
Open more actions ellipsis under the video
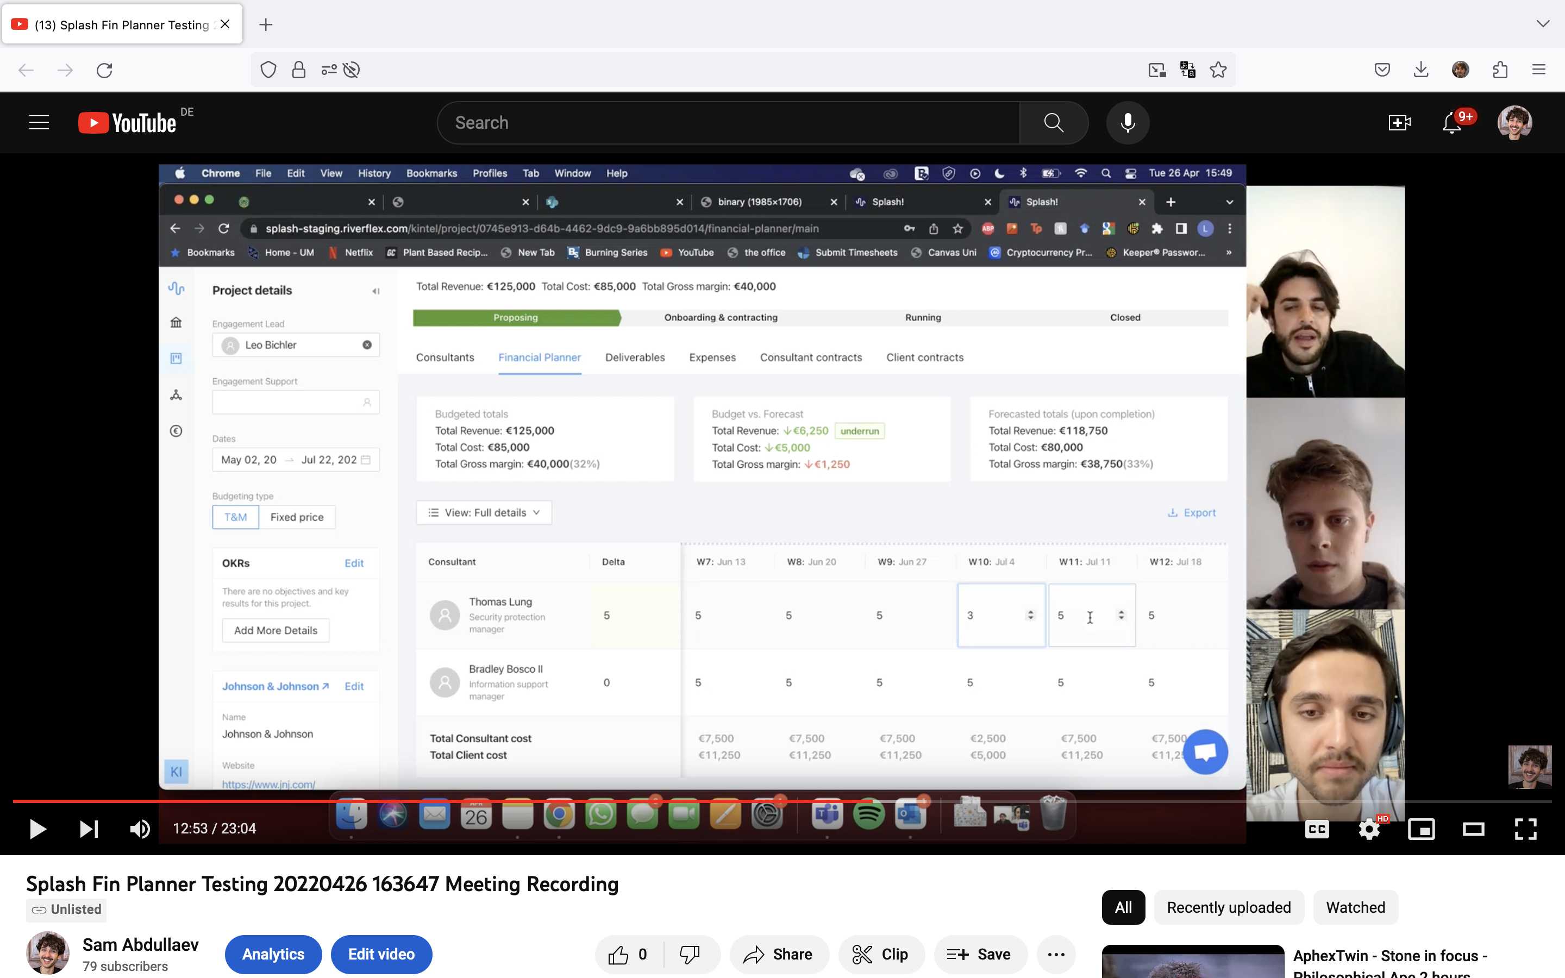coord(1055,954)
